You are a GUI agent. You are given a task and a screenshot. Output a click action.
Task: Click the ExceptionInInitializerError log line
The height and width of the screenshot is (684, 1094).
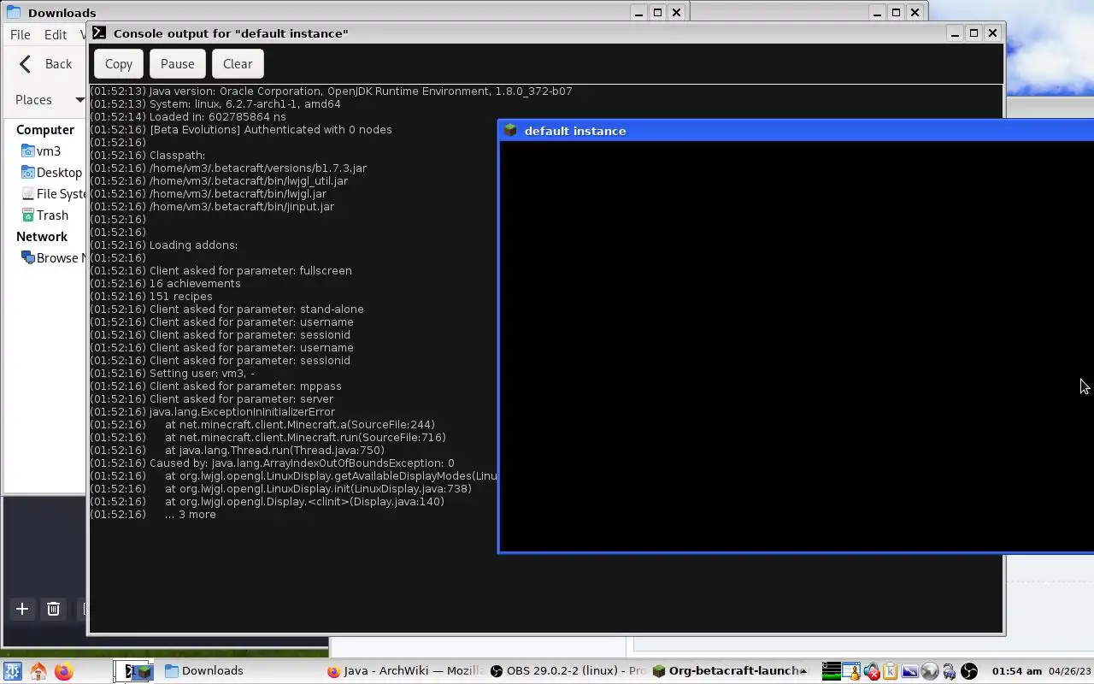pyautogui.click(x=213, y=412)
